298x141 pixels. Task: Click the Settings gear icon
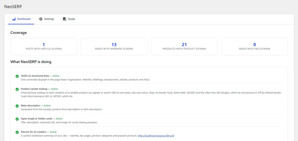tap(41, 19)
